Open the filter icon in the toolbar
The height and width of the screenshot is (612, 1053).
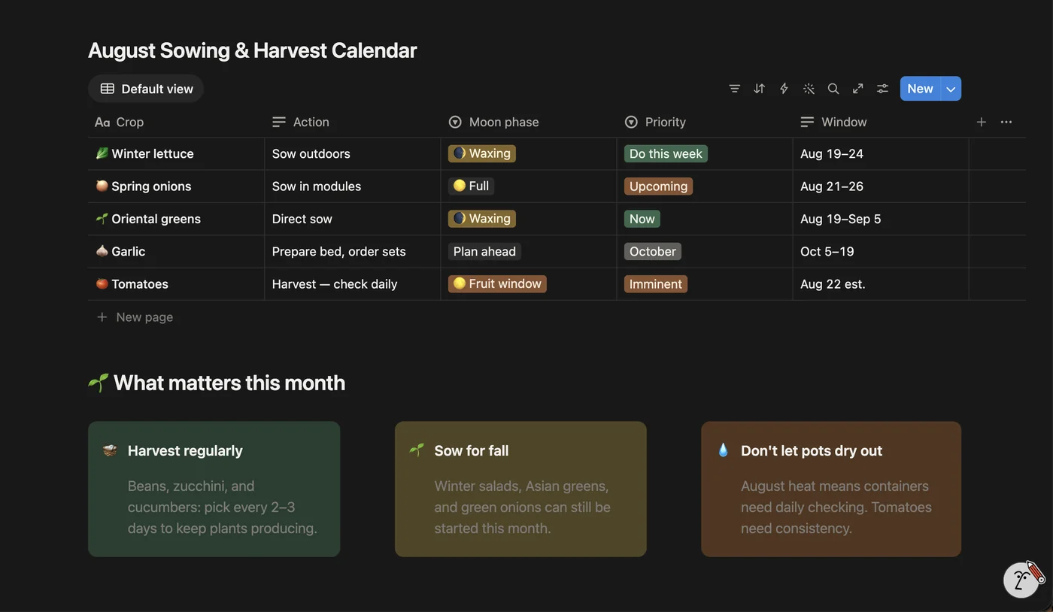click(734, 89)
